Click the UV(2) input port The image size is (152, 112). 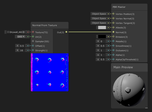tap(33, 37)
